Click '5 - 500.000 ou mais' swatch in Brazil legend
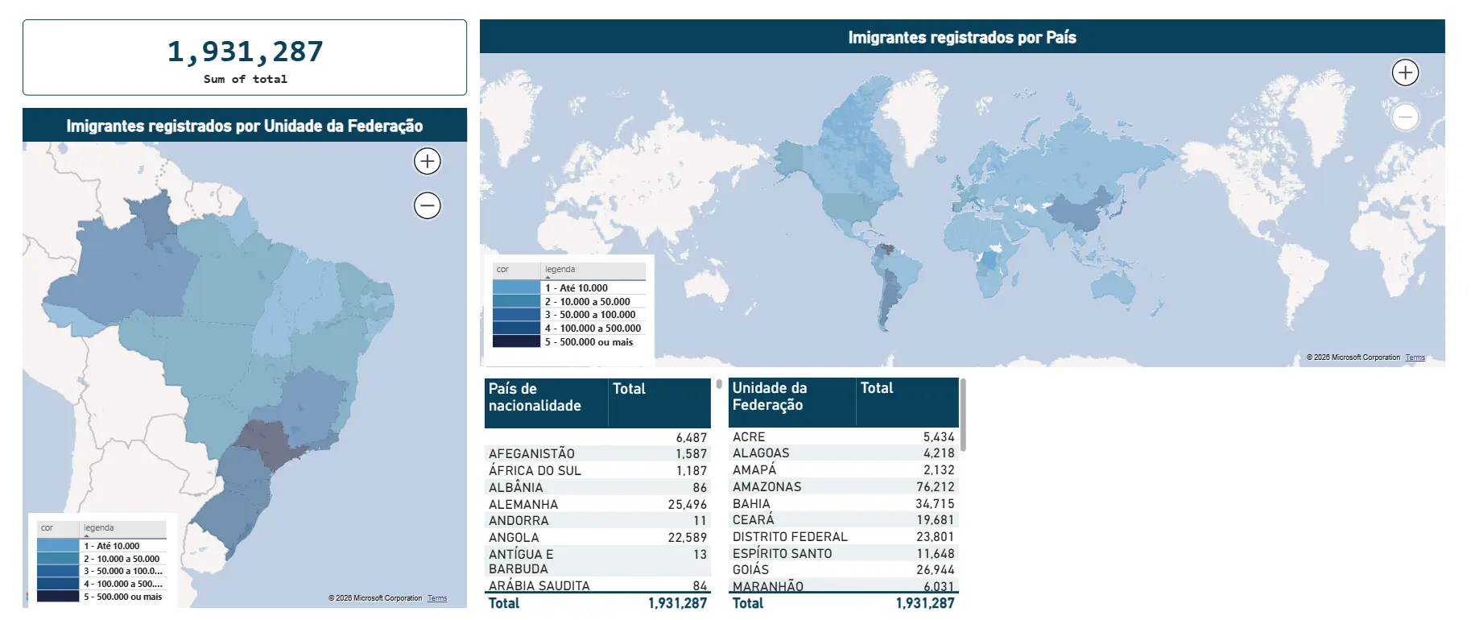 click(58, 597)
